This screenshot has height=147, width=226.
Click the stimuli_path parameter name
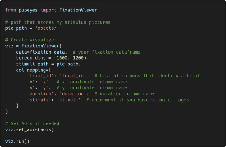coord(32,64)
